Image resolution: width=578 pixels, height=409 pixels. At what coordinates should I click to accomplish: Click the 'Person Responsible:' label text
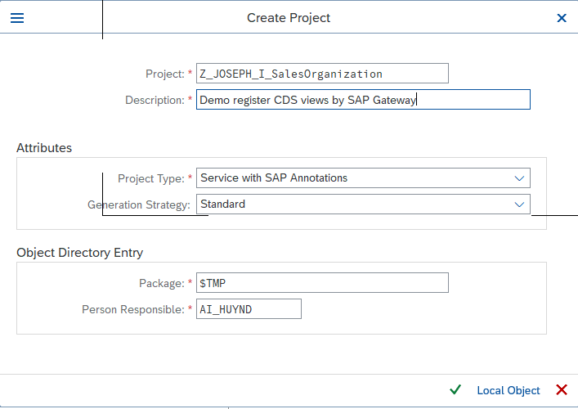(x=132, y=309)
